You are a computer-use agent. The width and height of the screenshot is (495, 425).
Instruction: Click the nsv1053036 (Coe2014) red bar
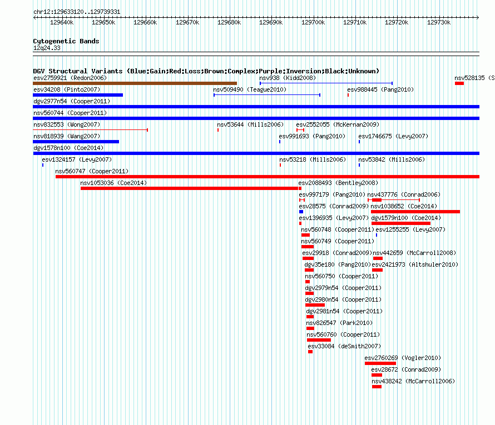[x=189, y=188]
